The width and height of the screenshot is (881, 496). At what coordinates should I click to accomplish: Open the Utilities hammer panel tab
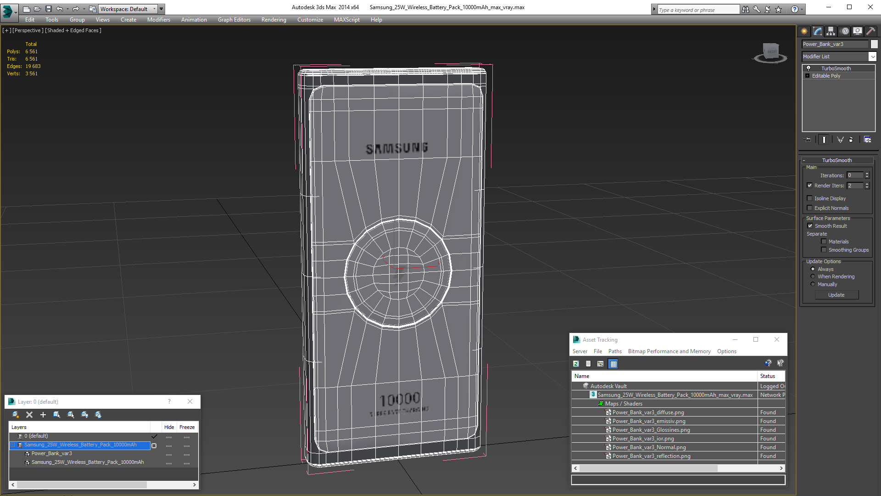pos(870,31)
